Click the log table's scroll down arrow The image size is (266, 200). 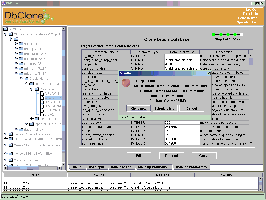click(260, 189)
